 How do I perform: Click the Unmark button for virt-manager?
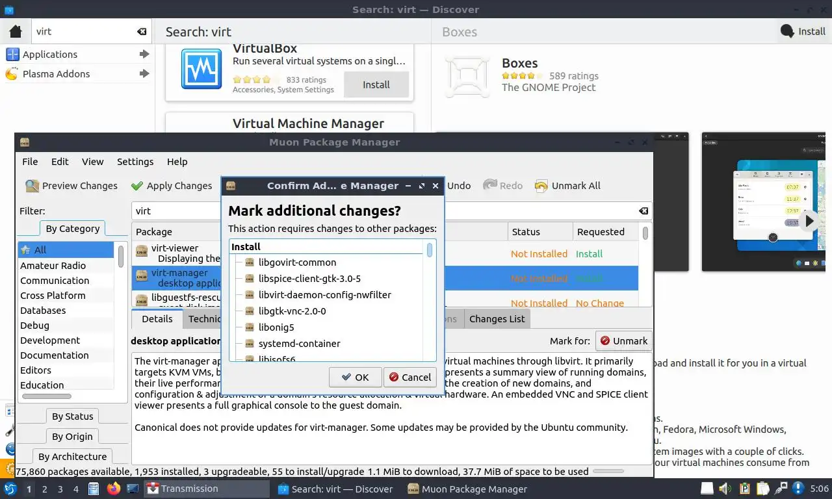(x=623, y=340)
